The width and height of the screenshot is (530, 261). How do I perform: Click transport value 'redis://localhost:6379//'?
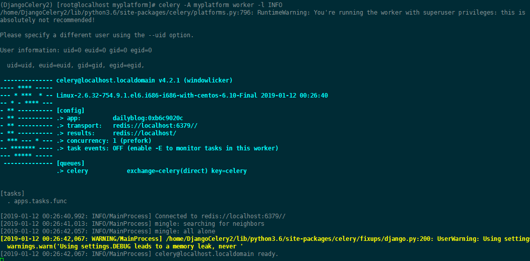[155, 125]
